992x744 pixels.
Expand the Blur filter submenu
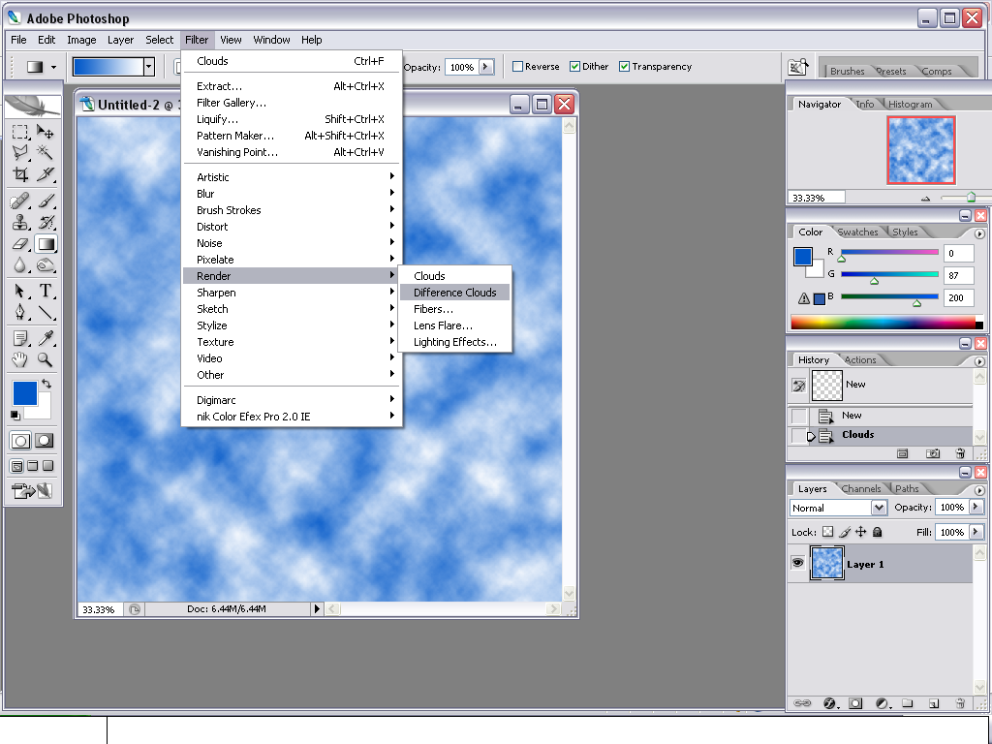click(293, 194)
